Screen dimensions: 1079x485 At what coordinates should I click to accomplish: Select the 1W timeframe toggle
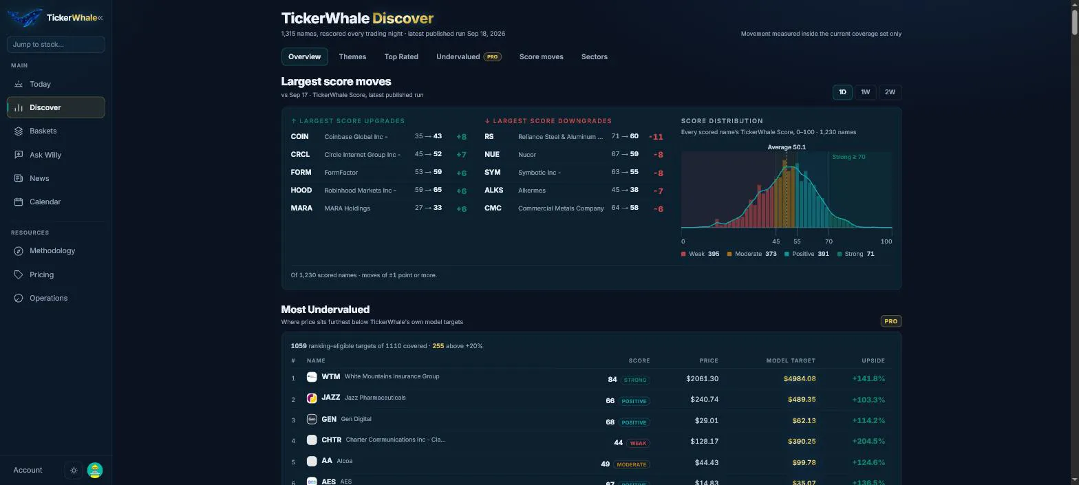(866, 92)
